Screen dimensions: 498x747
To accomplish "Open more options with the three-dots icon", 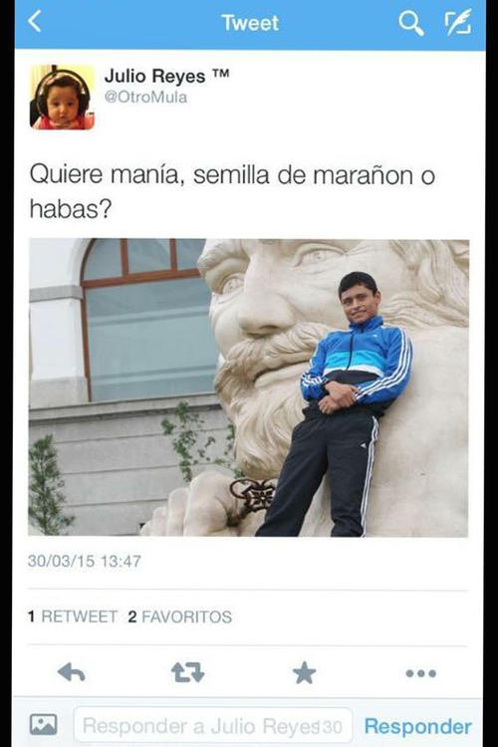I will 420,673.
